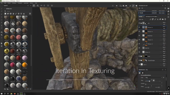This screenshot has width=170, height=95.
Task: Filter assets by Brushes icon
Action: [16, 14]
